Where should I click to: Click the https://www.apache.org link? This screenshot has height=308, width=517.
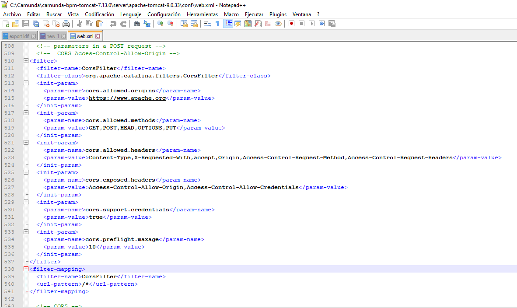tap(127, 98)
